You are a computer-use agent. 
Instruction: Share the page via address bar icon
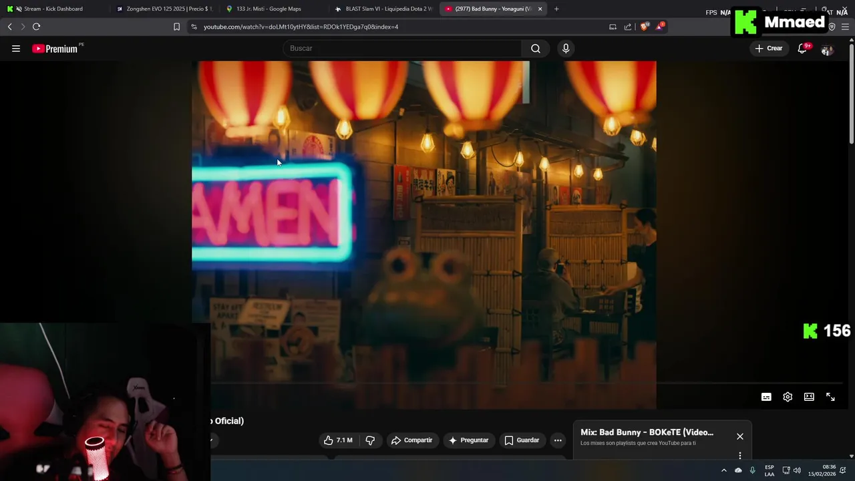coord(628,27)
